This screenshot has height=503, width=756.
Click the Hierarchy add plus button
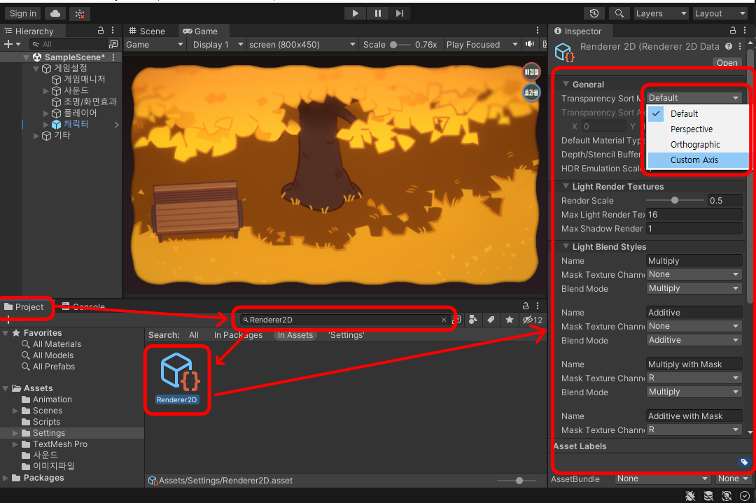pyautogui.click(x=12, y=44)
